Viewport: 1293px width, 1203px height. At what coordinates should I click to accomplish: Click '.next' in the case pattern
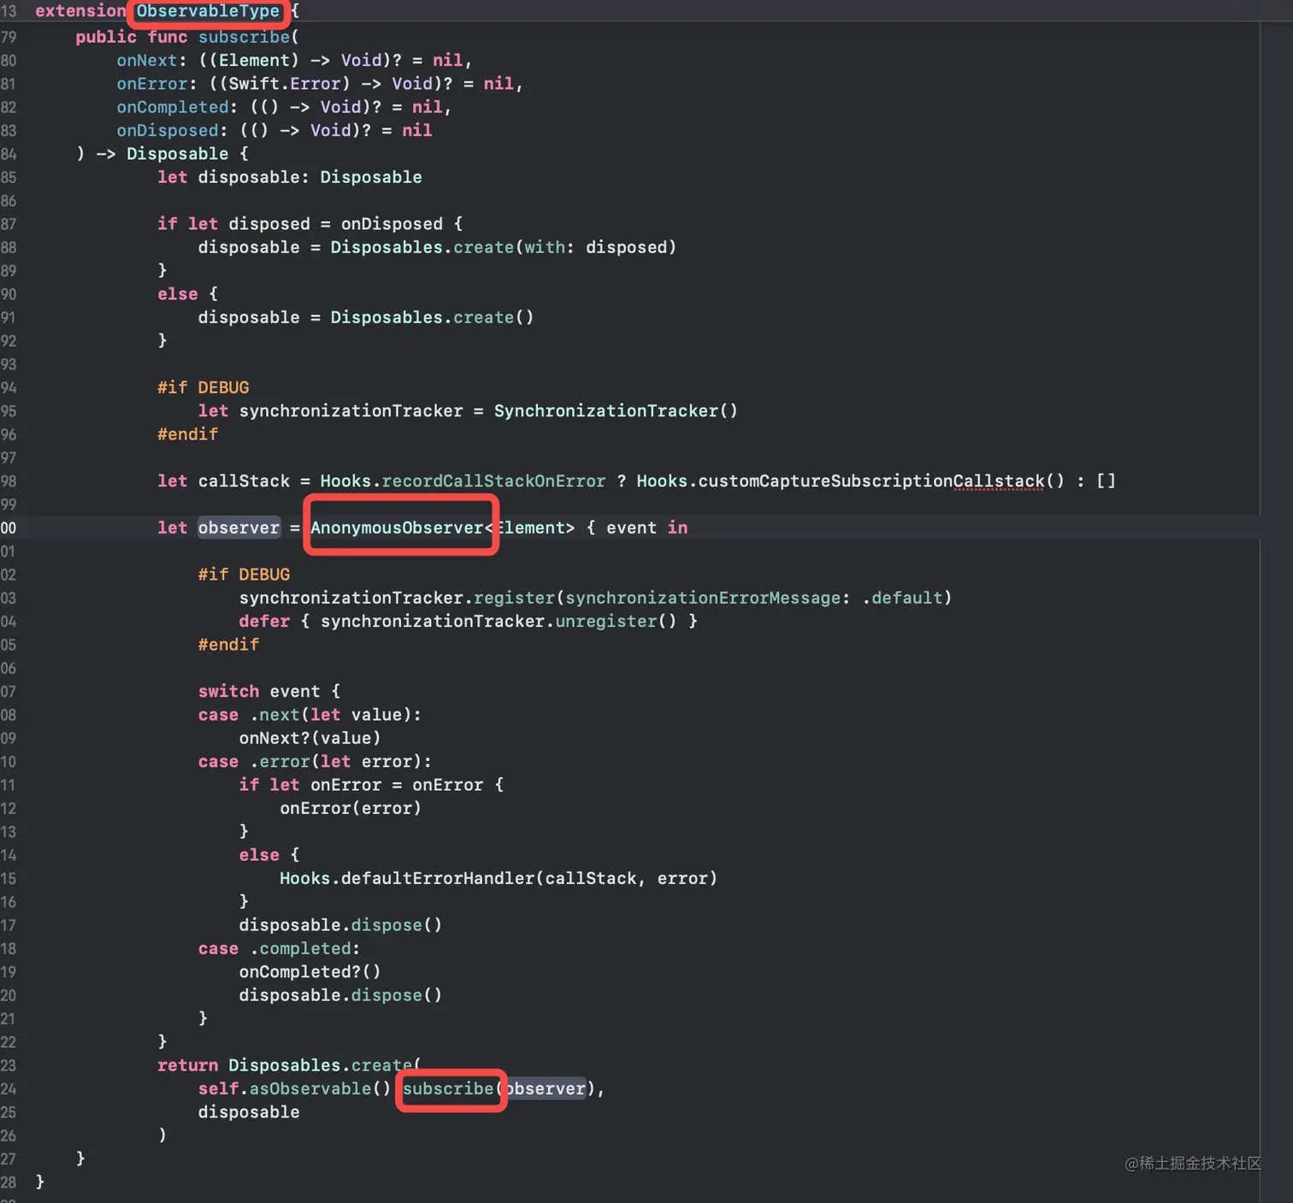pos(275,715)
